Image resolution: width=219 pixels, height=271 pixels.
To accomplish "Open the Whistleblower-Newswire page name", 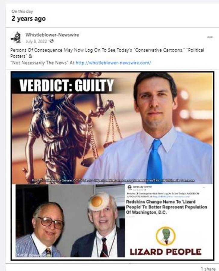I will pos(52,35).
